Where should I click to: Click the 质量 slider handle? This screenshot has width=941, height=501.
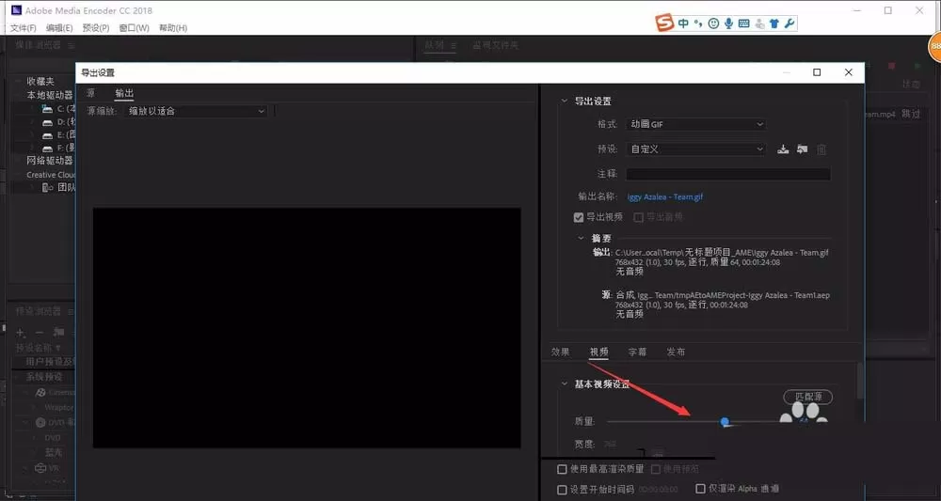[x=725, y=422]
